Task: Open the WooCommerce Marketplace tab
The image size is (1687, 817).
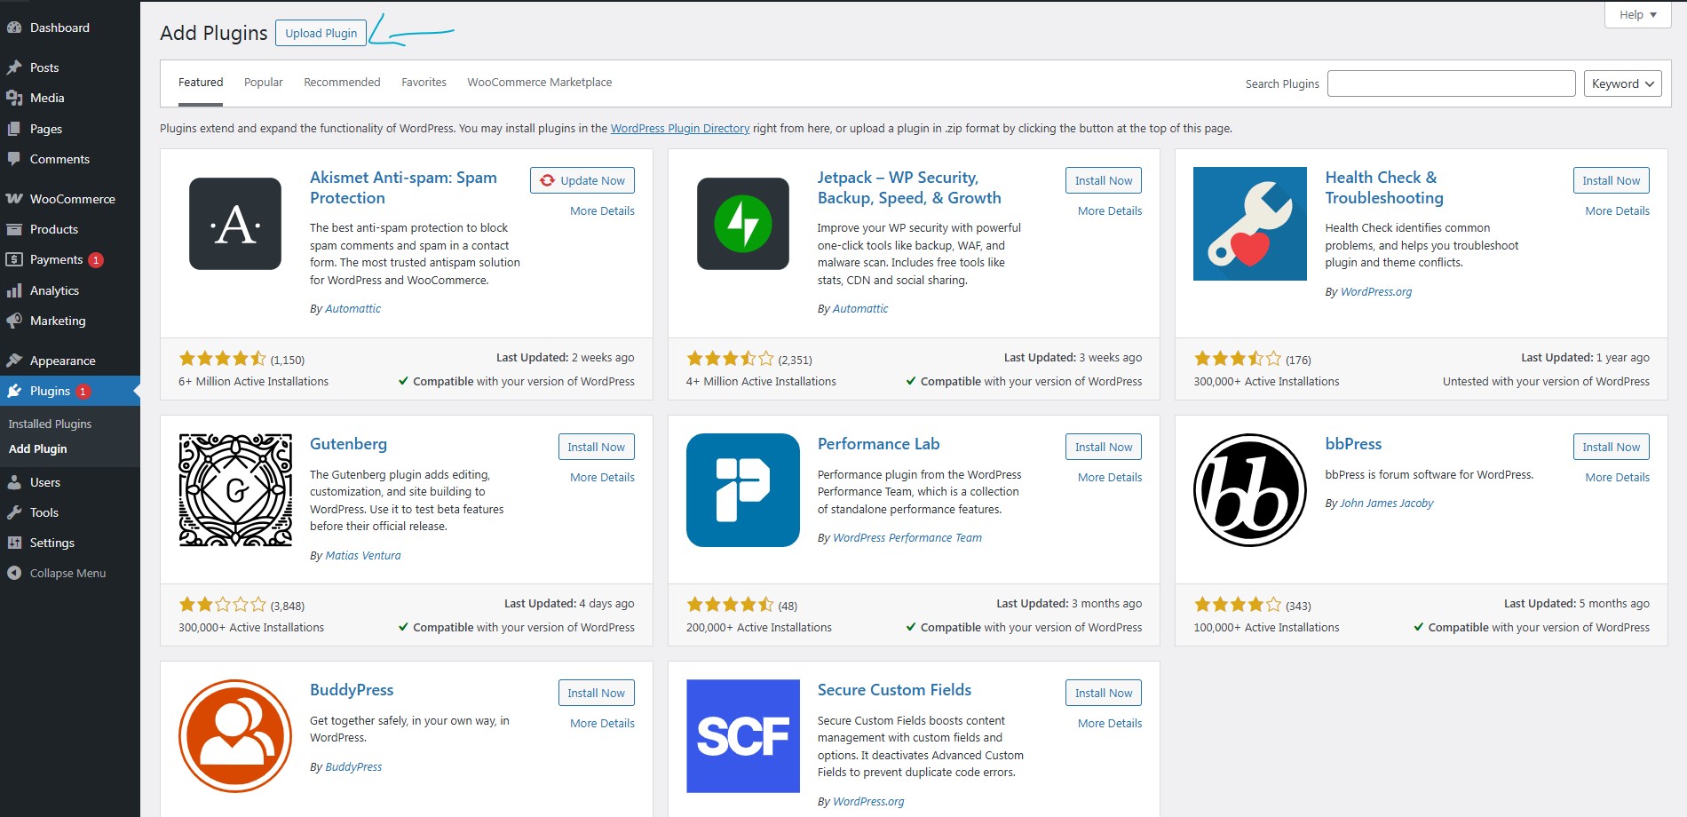Action: (x=539, y=83)
